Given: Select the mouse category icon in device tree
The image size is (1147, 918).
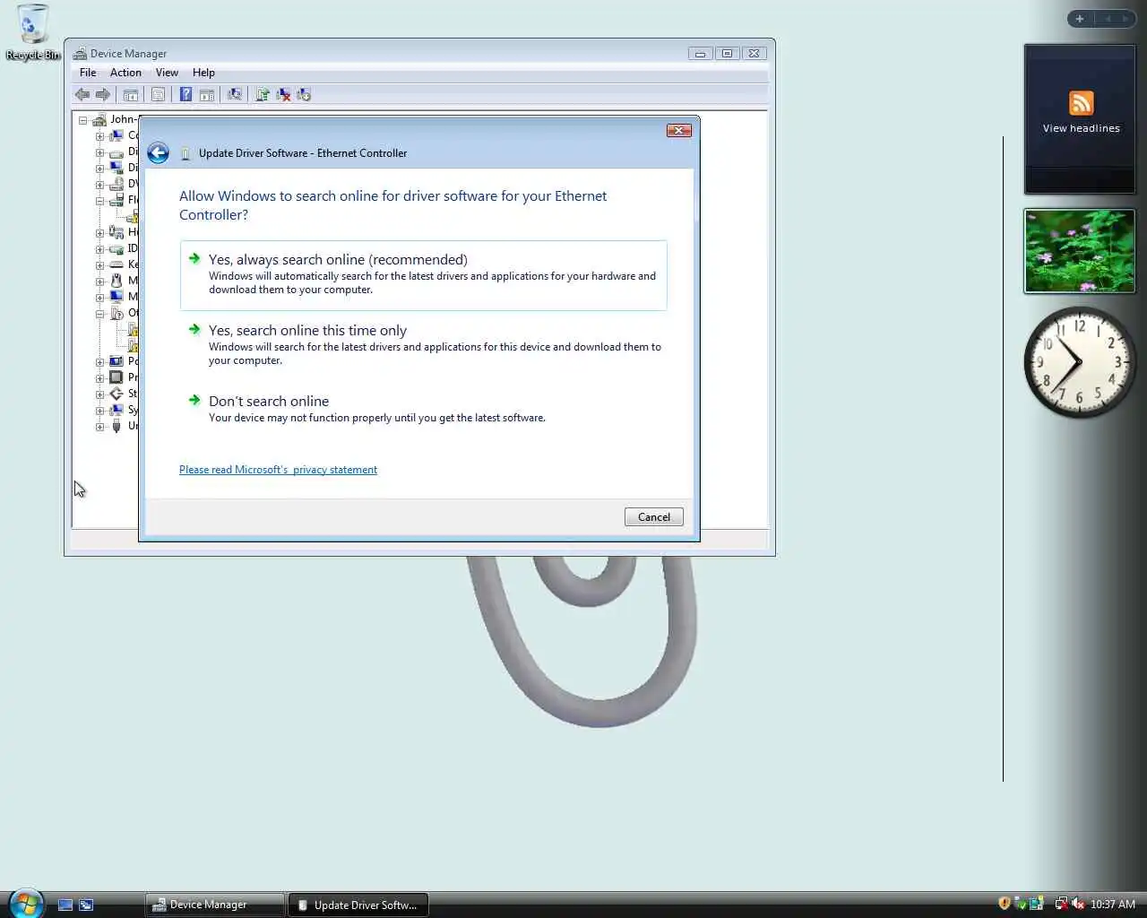Looking at the screenshot, I should tap(116, 281).
